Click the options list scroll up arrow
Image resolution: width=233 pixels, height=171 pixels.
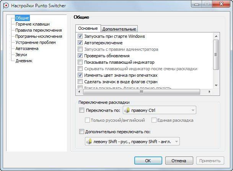216,36
